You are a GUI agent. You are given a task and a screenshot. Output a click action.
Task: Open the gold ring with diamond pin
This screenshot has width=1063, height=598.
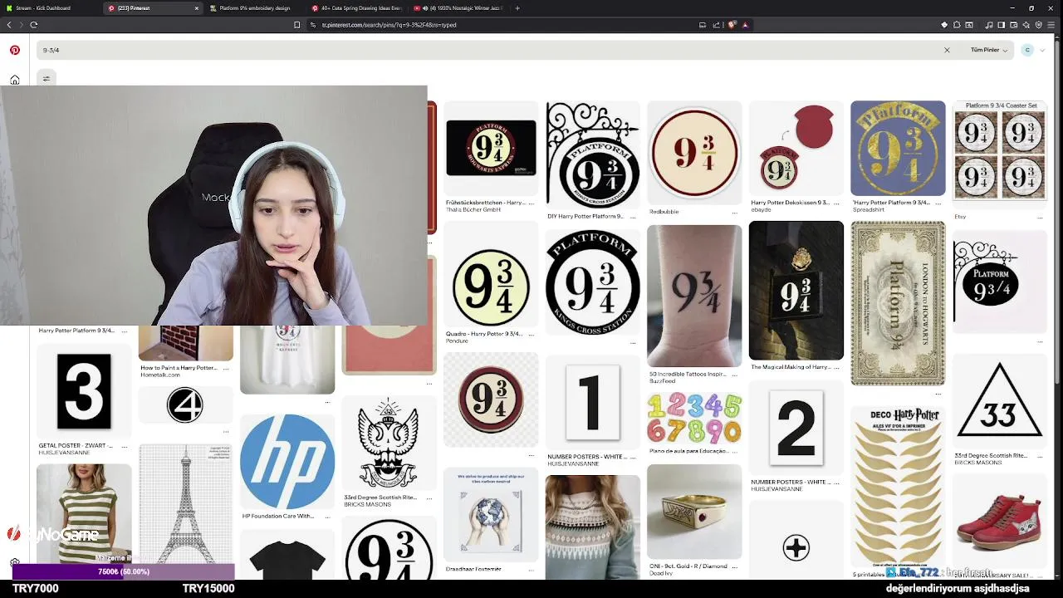(x=694, y=512)
